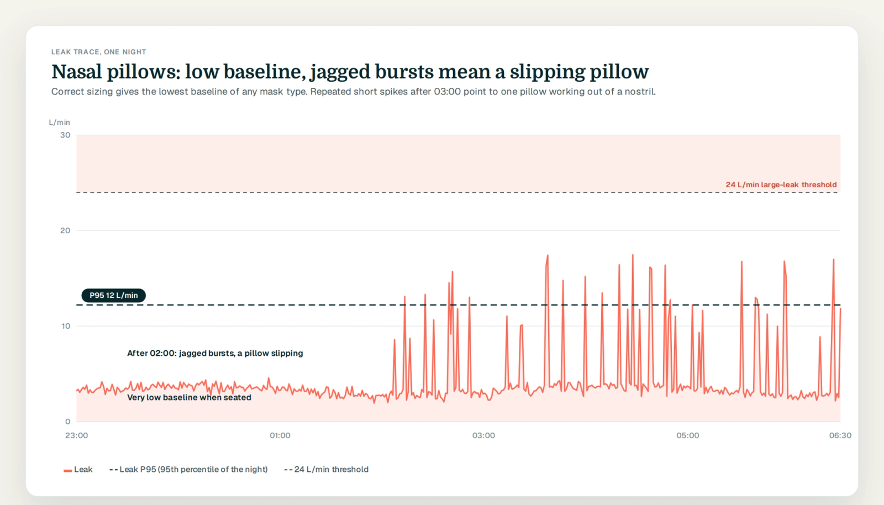Click the '01:00' x-axis label

[280, 435]
